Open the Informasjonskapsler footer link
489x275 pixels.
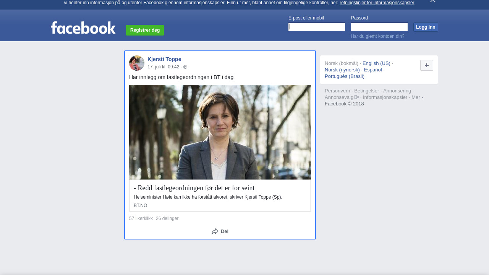[x=385, y=97]
